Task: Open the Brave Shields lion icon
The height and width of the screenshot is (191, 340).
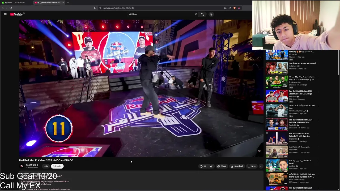Action: pyautogui.click(x=234, y=8)
